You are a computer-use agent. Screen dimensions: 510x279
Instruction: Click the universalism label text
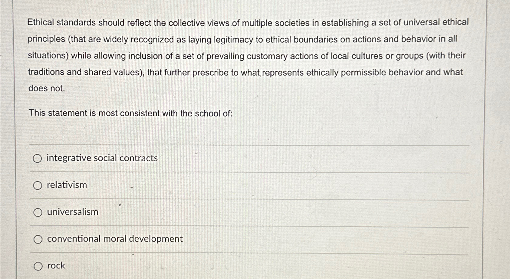72,212
